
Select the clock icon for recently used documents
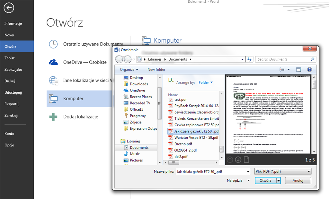pyautogui.click(x=53, y=44)
